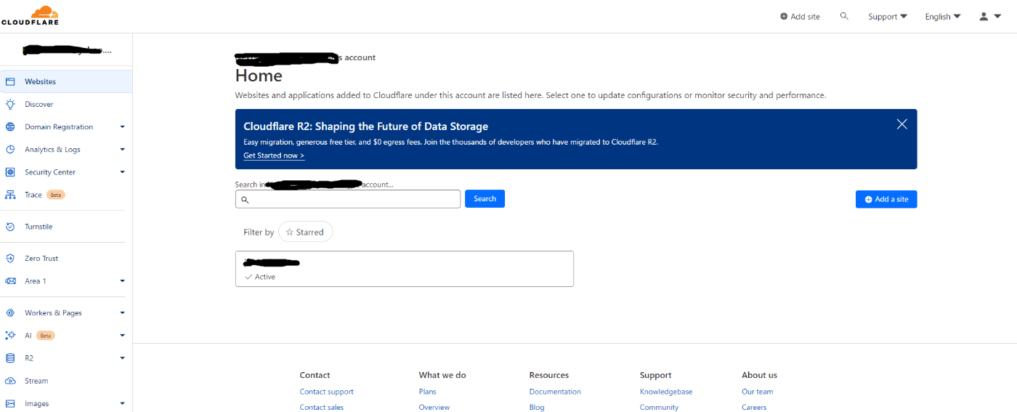Open the Contact support link

(327, 392)
